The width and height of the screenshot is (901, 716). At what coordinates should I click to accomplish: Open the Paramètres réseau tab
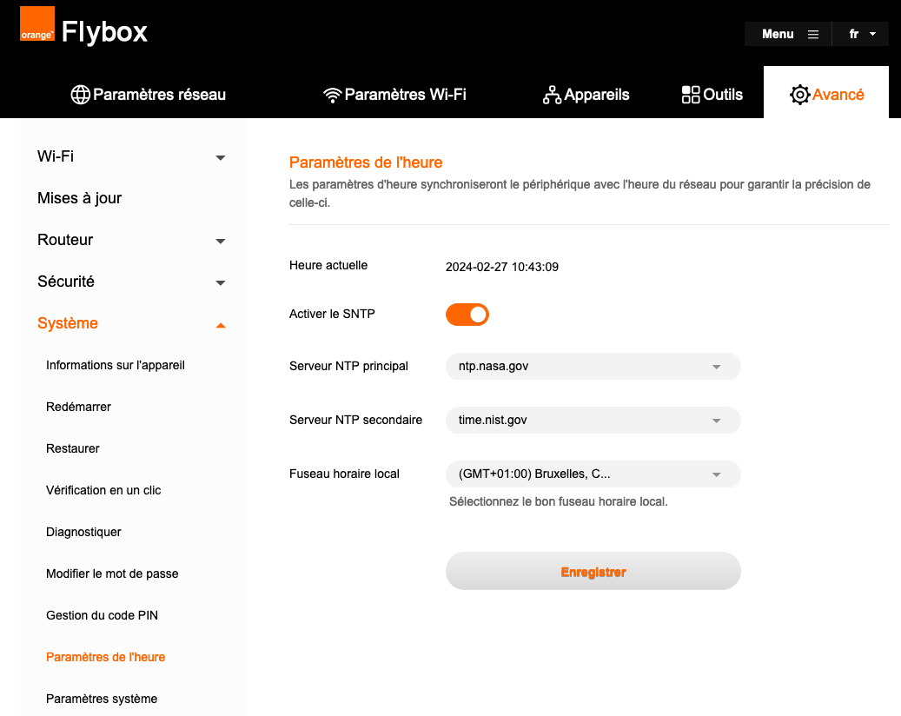(149, 95)
